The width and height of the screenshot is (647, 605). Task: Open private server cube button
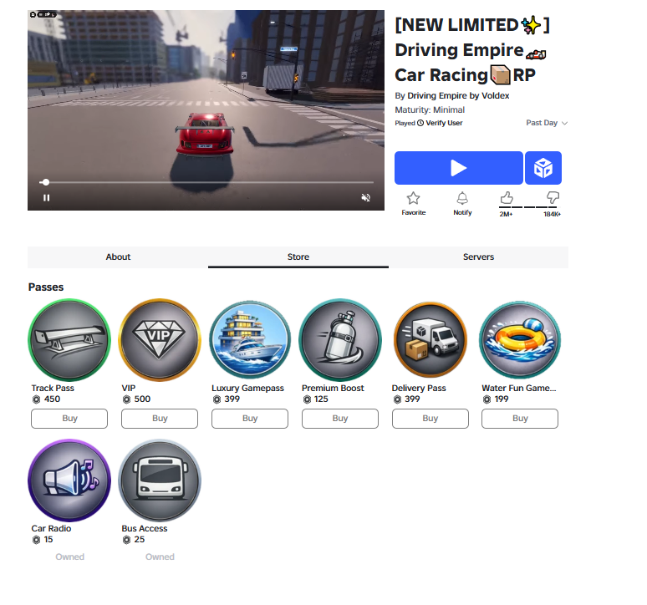[543, 168]
